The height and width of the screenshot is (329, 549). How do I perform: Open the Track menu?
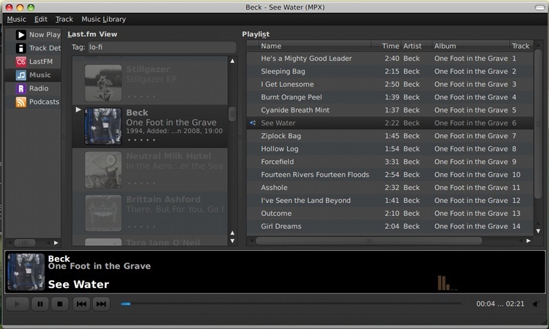[64, 19]
